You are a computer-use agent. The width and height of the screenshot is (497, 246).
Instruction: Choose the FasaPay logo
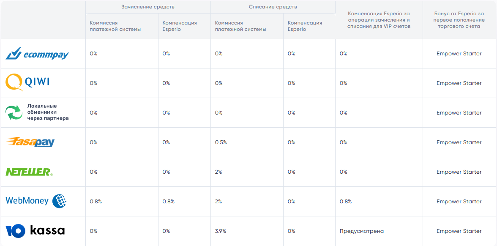[30, 142]
